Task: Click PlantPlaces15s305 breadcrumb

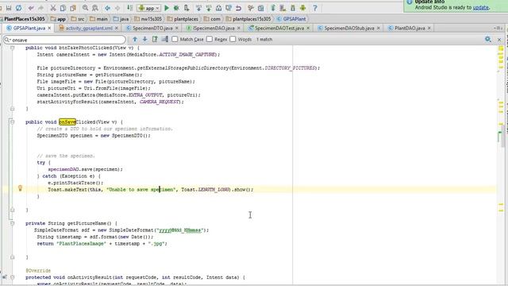Action: pos(25,19)
